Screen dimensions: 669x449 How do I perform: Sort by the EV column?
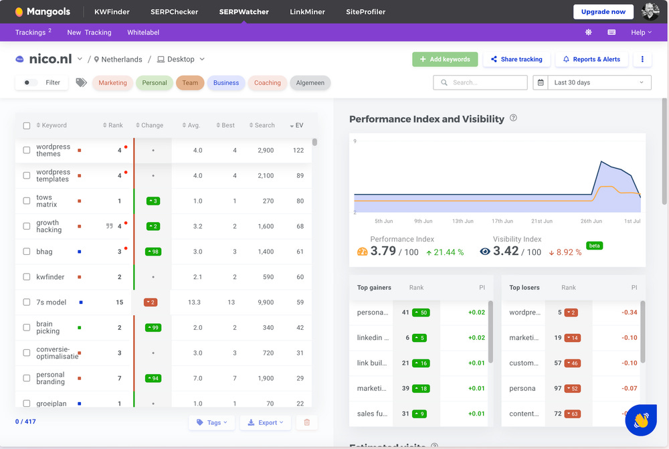pyautogui.click(x=296, y=126)
